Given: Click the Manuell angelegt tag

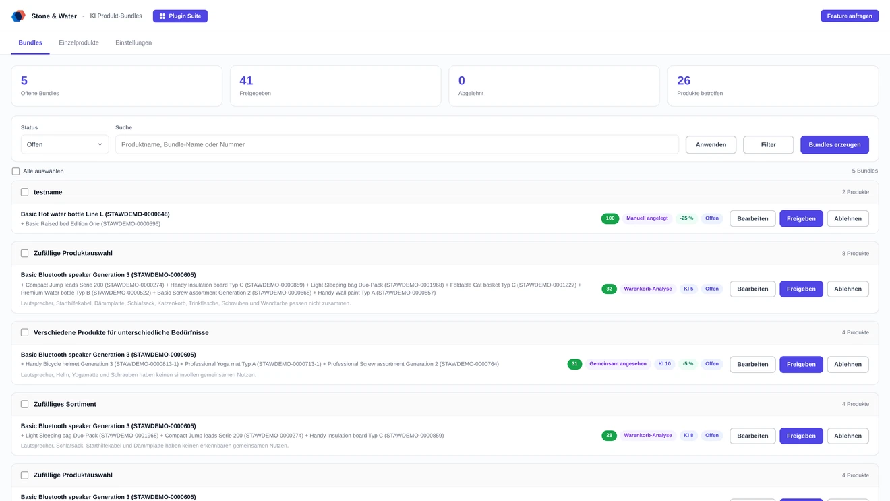Looking at the screenshot, I should pos(647,218).
